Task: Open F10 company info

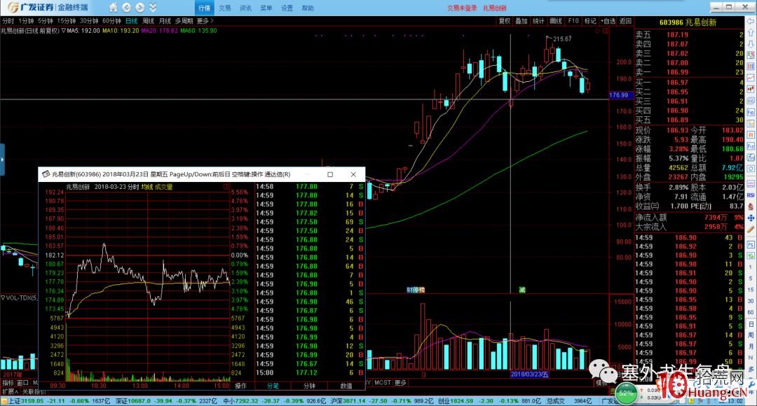Action: coord(573,21)
